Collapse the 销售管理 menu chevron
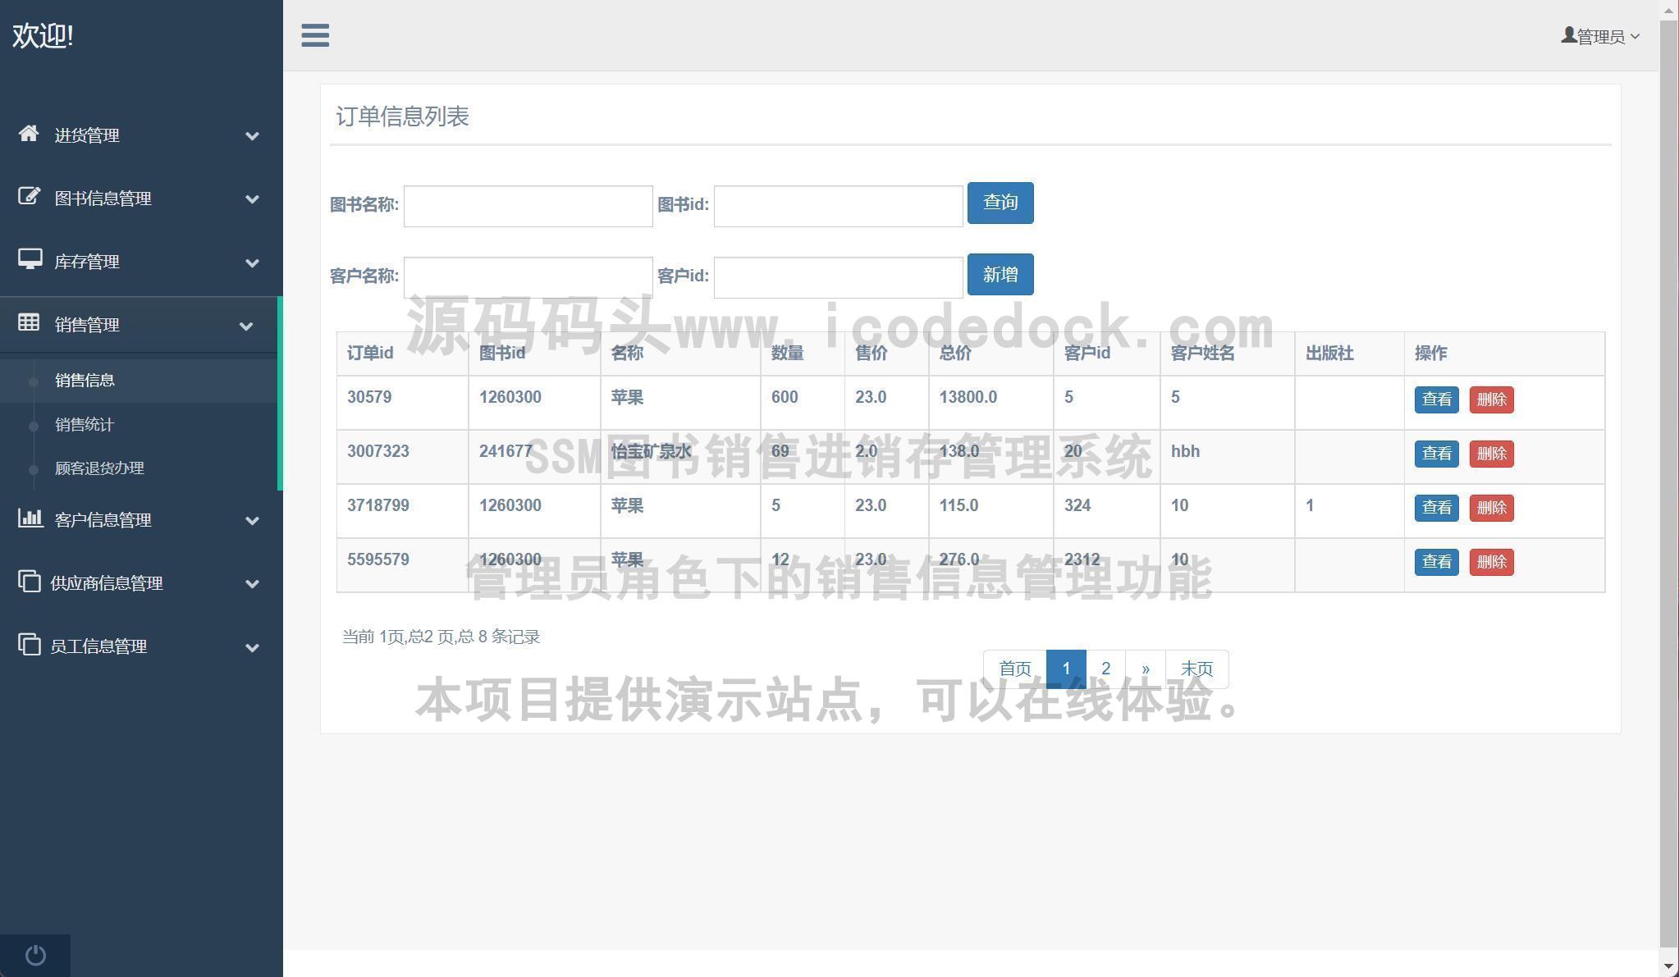This screenshot has height=977, width=1679. point(246,326)
